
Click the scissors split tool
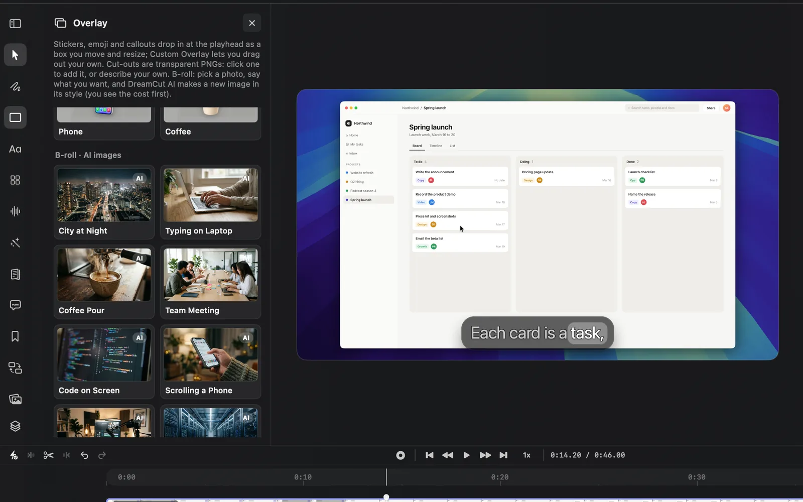tap(48, 455)
